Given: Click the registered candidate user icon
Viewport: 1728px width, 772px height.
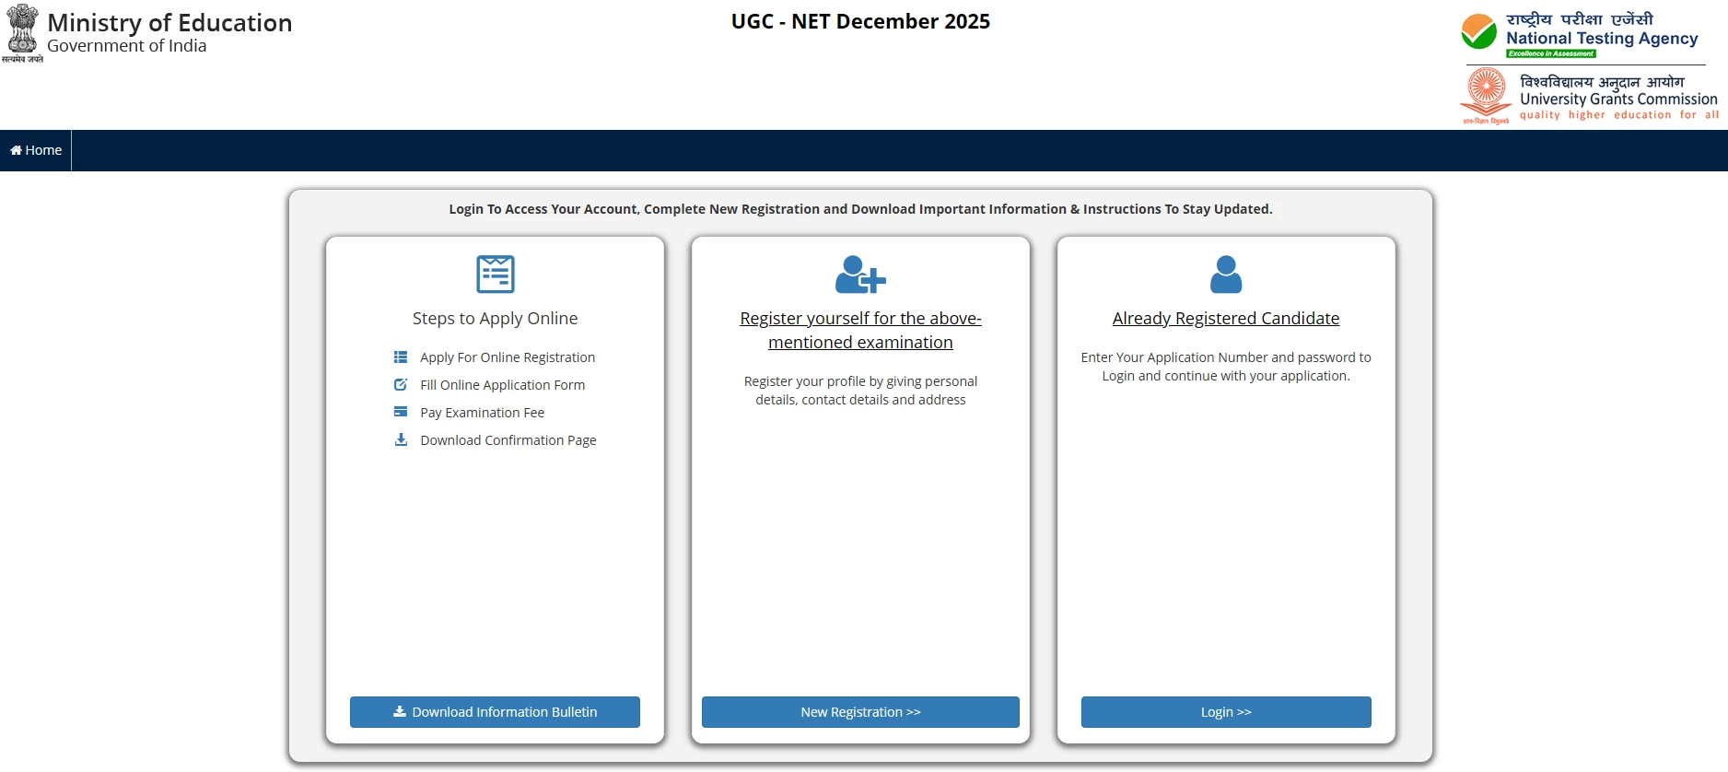Looking at the screenshot, I should [1226, 275].
